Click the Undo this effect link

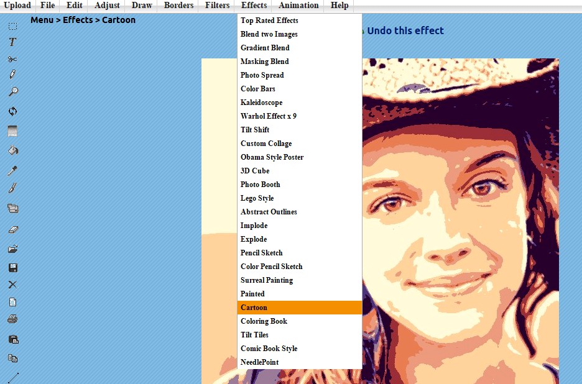click(405, 30)
